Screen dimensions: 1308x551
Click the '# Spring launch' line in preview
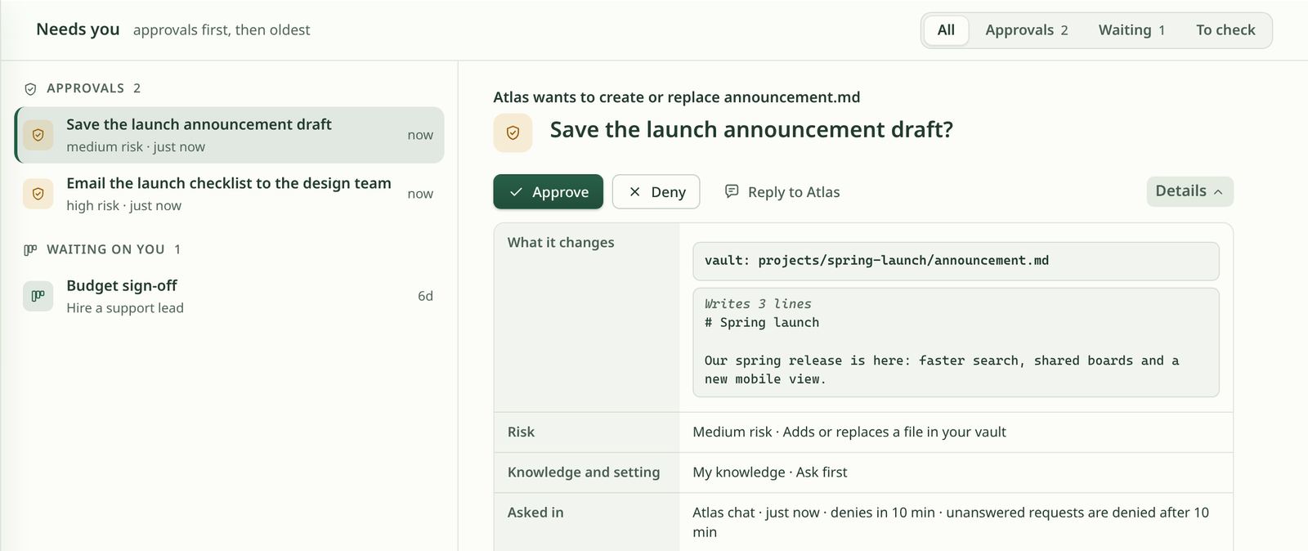pos(762,323)
